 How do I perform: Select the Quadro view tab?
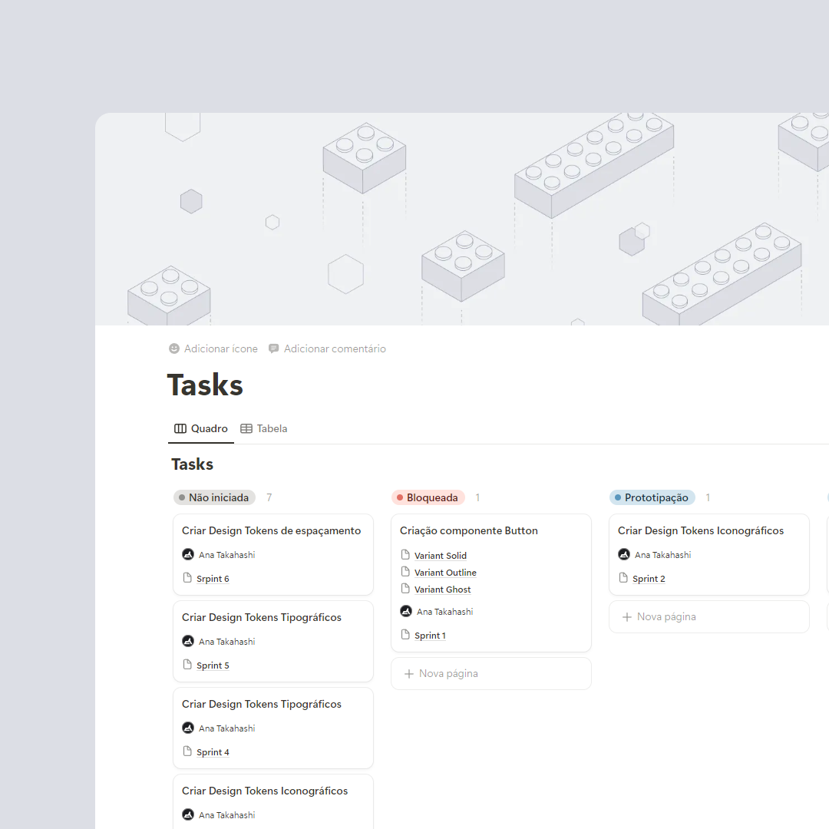coord(201,428)
